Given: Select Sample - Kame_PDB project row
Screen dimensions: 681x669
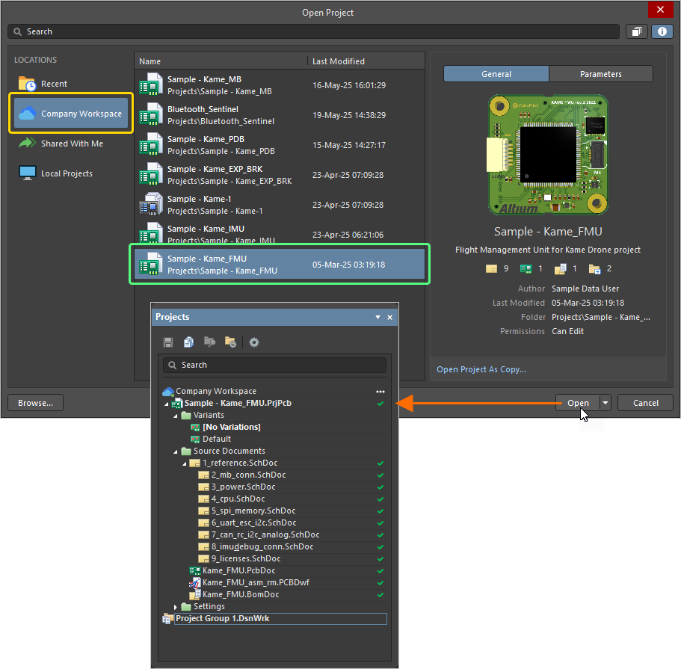Looking at the screenshot, I should [280, 145].
